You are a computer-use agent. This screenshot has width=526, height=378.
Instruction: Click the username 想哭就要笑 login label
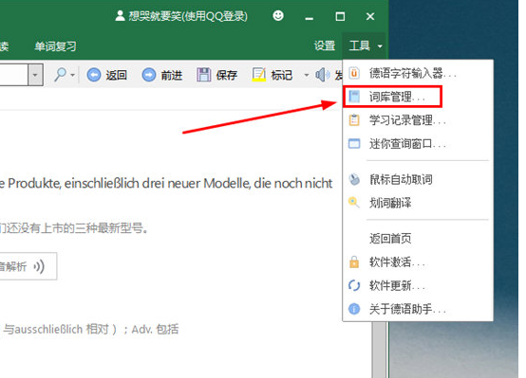click(188, 16)
